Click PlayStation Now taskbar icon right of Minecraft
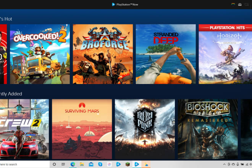This screenshot has width=252, height=168. (137, 164)
